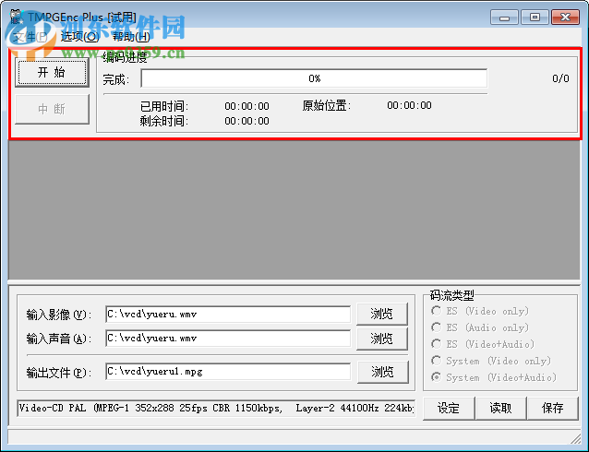589x452 pixels.
Task: Select ES (Video only) stream type
Action: (480, 311)
